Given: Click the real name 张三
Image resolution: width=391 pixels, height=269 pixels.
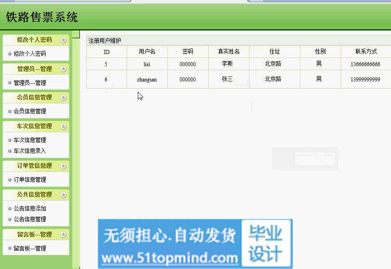Looking at the screenshot, I should (227, 79).
